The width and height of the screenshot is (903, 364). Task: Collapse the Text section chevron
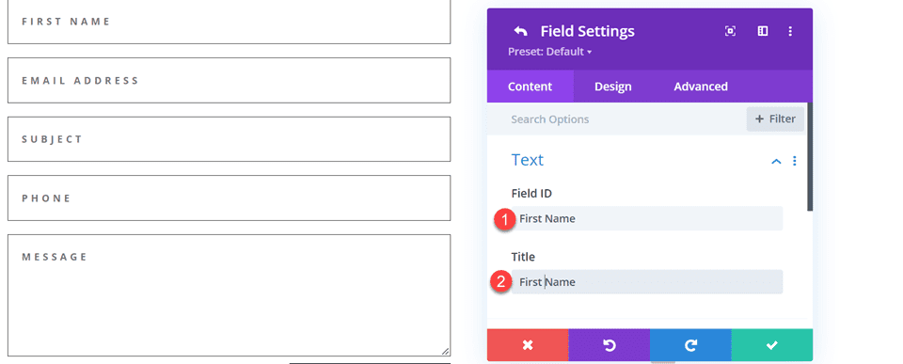coord(776,161)
